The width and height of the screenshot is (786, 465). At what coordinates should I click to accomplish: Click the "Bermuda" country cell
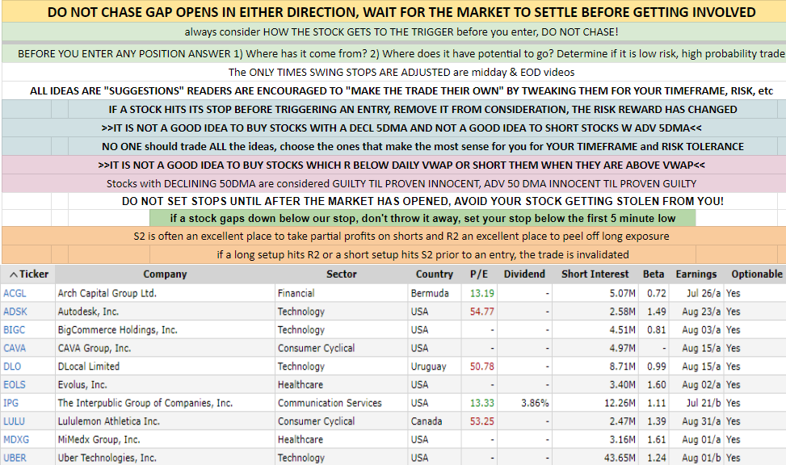click(430, 293)
